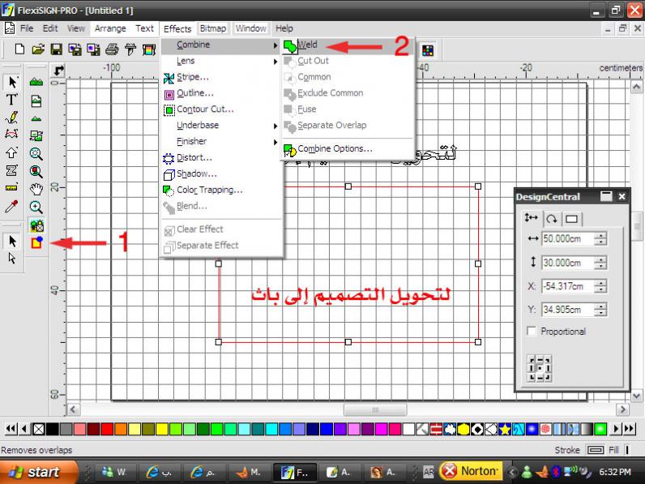This screenshot has height=484, width=645.
Task: Click the Save floppy disk icon
Action: pyautogui.click(x=57, y=49)
